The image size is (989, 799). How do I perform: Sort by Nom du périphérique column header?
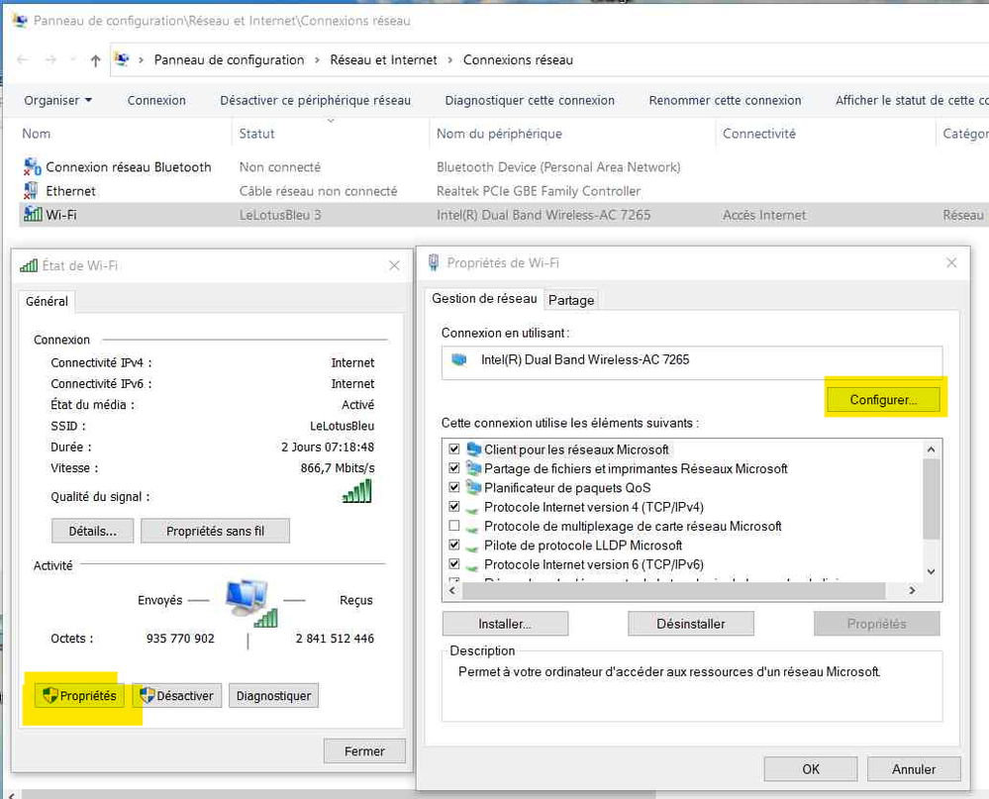499,134
